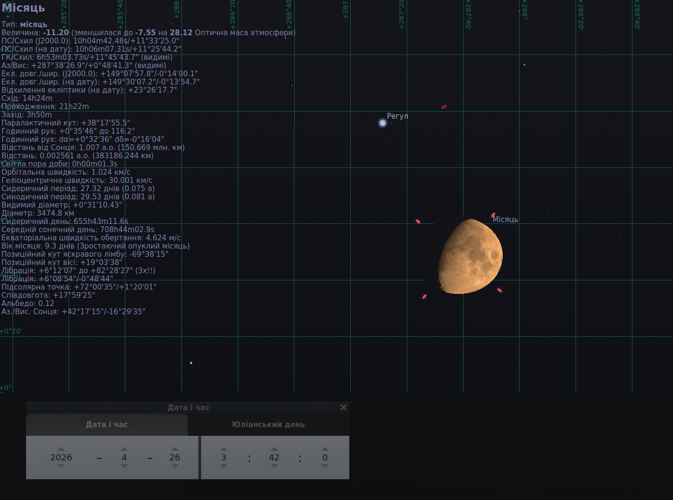
Task: Close the Дата і час dialog
Action: (x=343, y=407)
